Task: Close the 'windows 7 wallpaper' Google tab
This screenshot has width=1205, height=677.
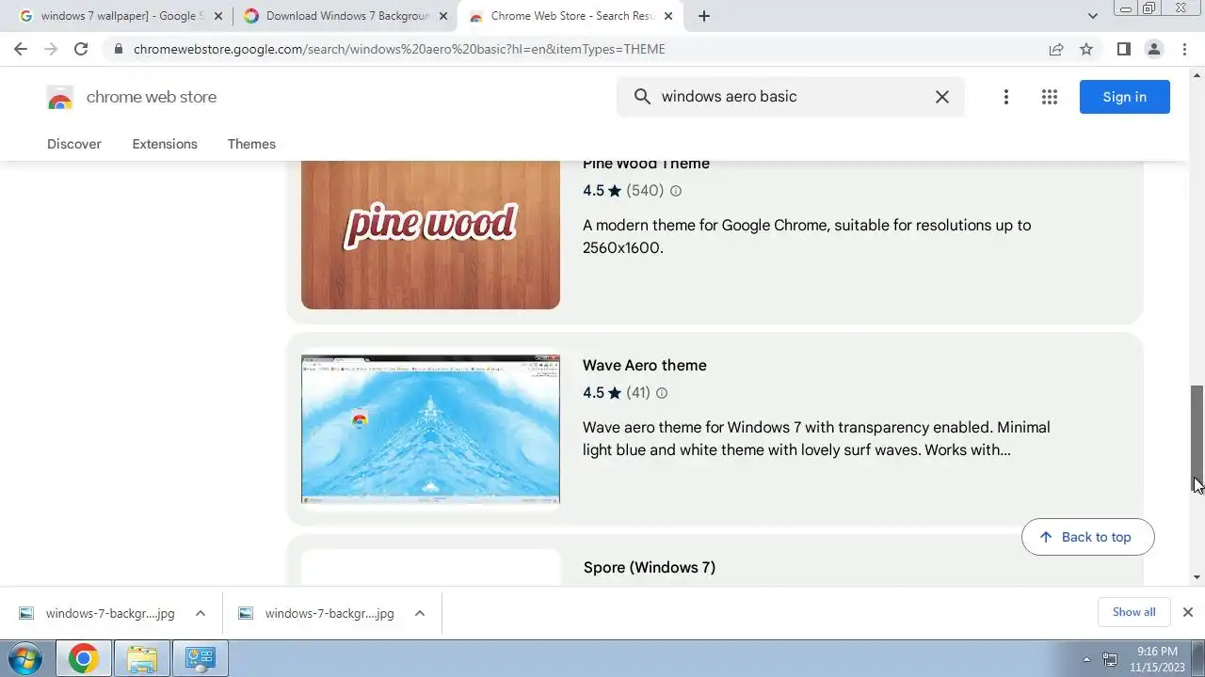Action: click(218, 16)
